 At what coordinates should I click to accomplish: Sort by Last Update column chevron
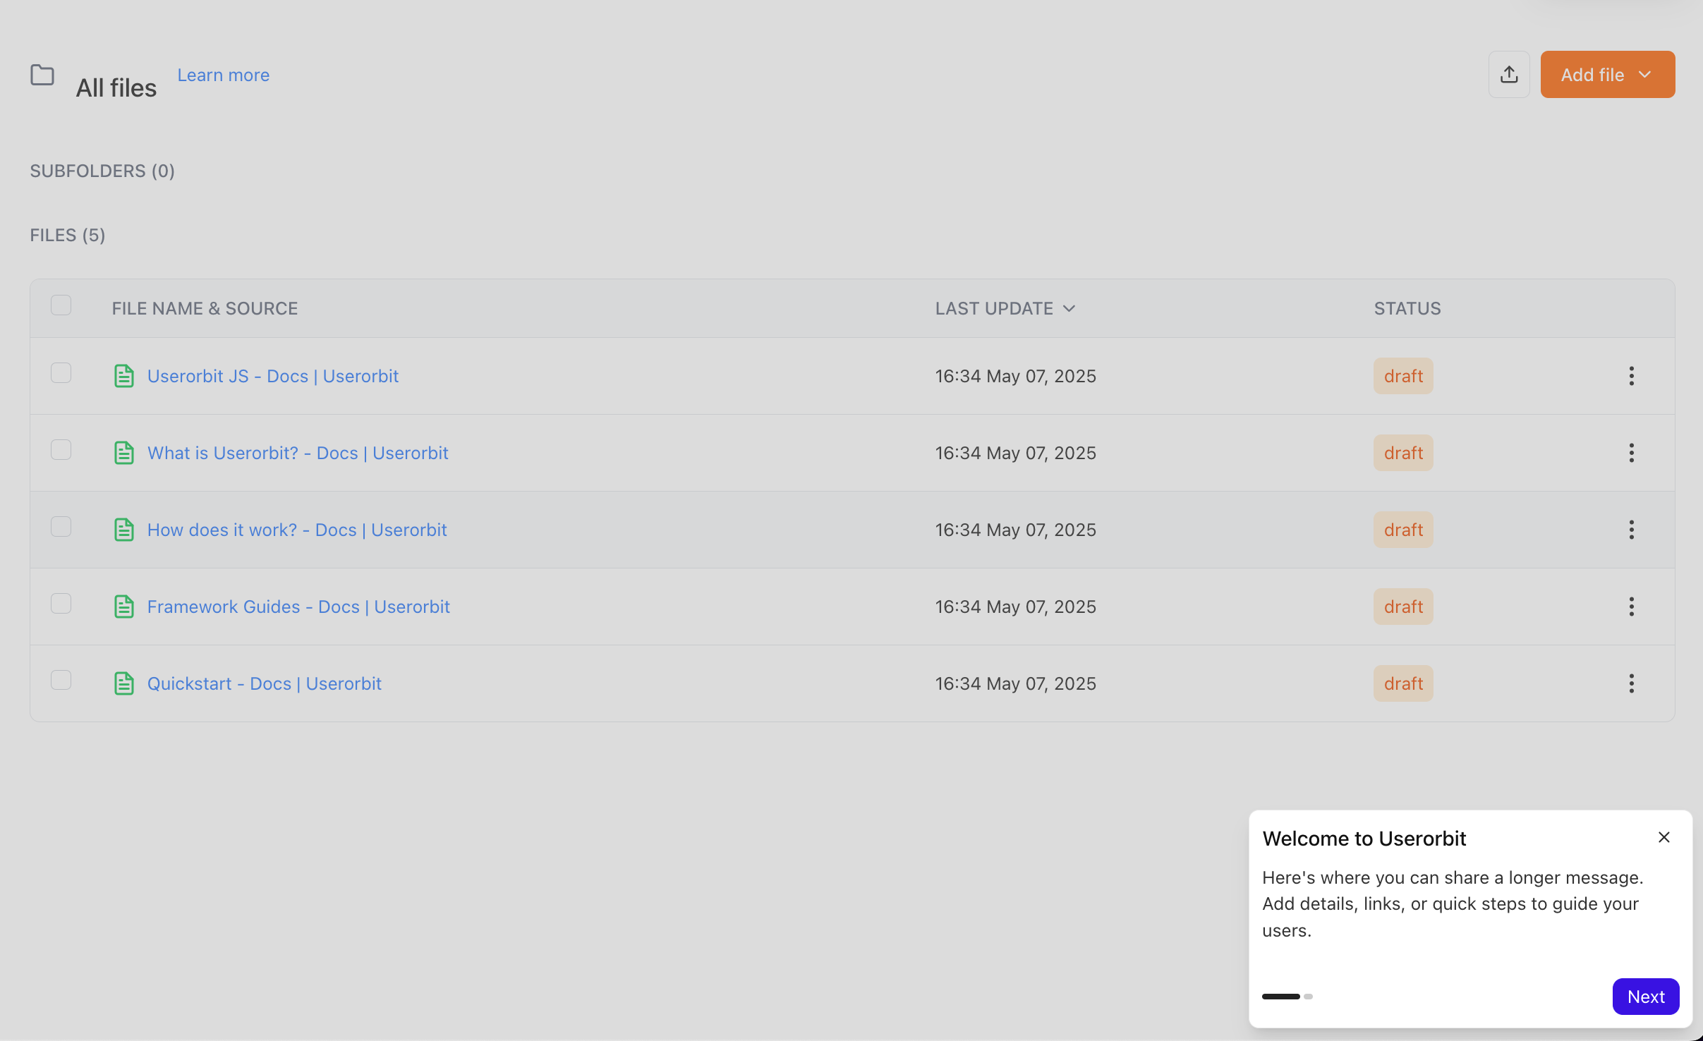[x=1069, y=308]
